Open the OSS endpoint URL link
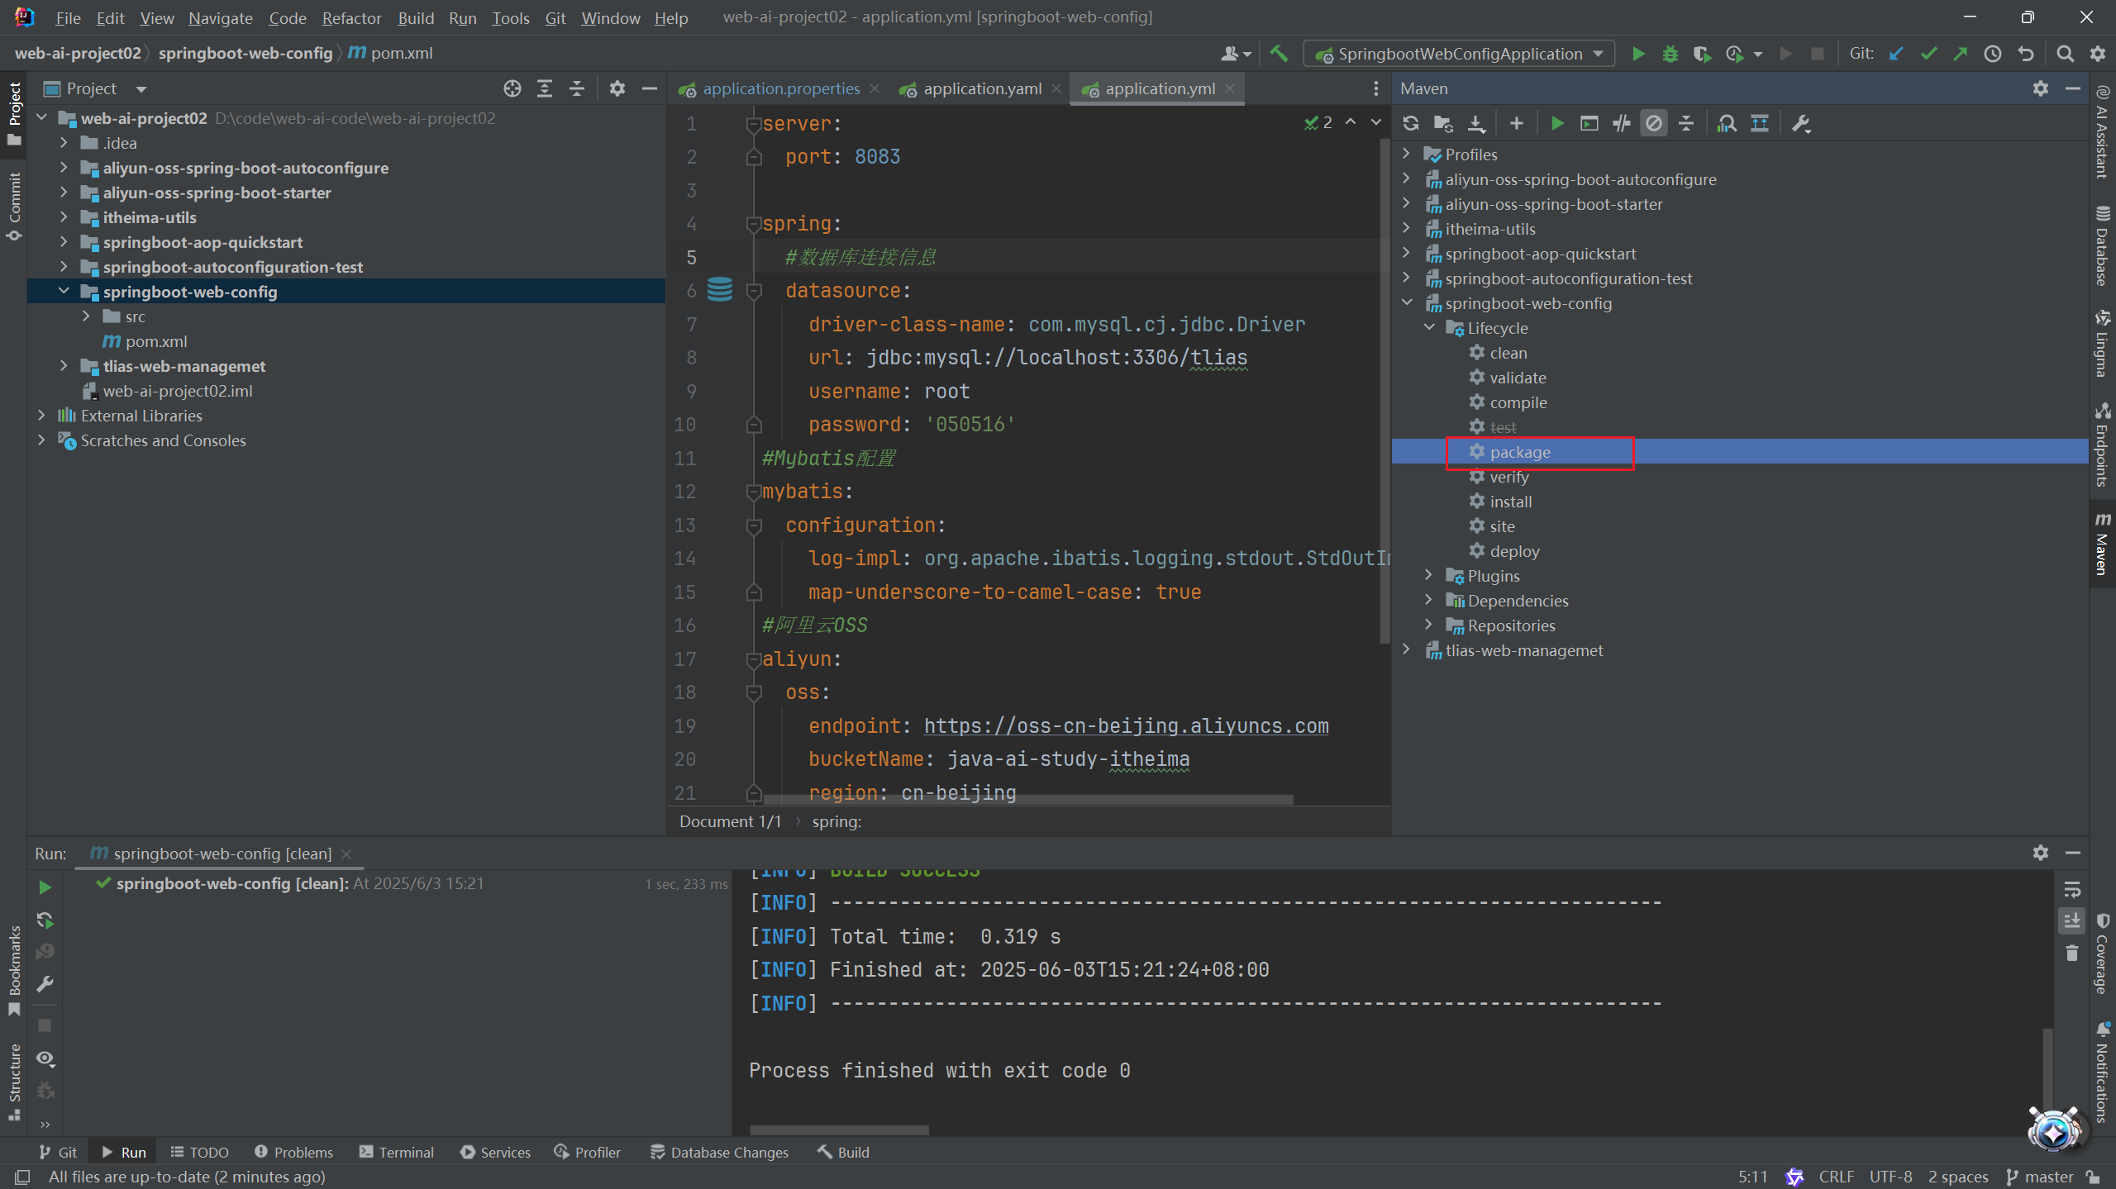Image resolution: width=2116 pixels, height=1189 pixels. point(1126,725)
